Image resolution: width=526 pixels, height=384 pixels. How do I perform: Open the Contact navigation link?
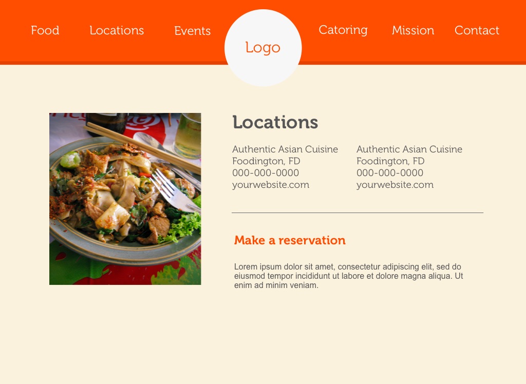pyautogui.click(x=477, y=30)
